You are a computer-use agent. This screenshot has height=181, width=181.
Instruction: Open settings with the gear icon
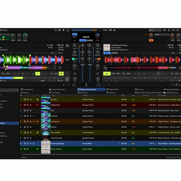[x=169, y=30]
